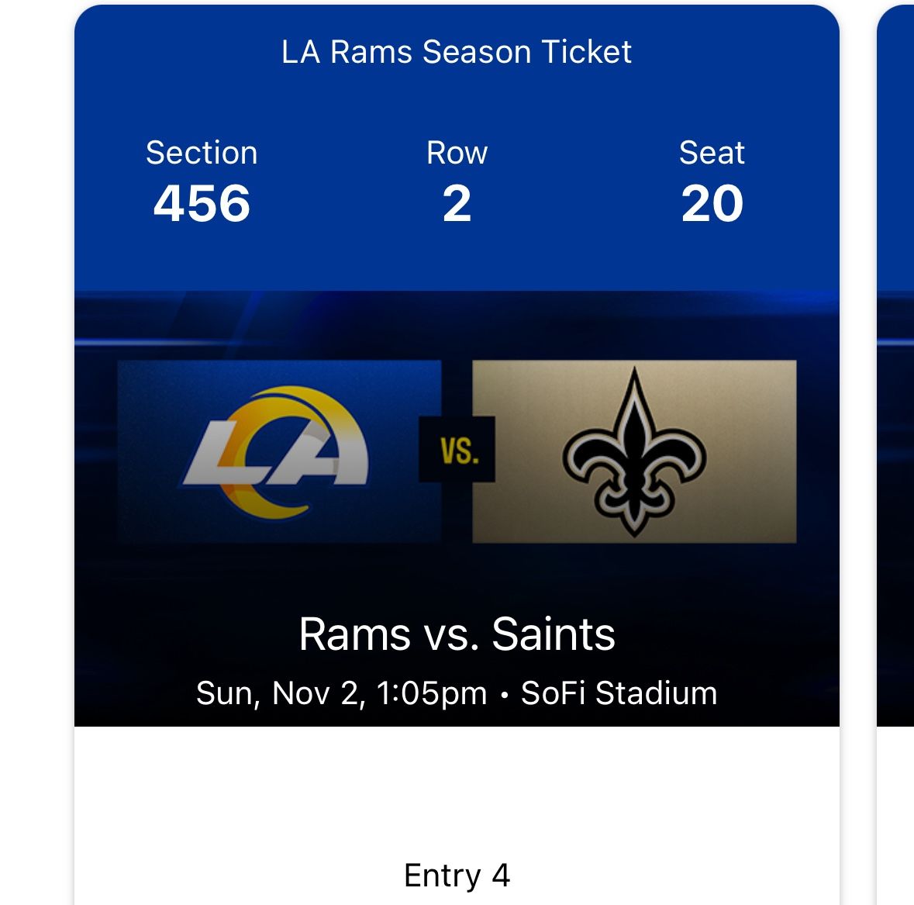Tap the white lower ticket area
Viewport: 914px width, 905px height.
pyautogui.click(x=456, y=807)
